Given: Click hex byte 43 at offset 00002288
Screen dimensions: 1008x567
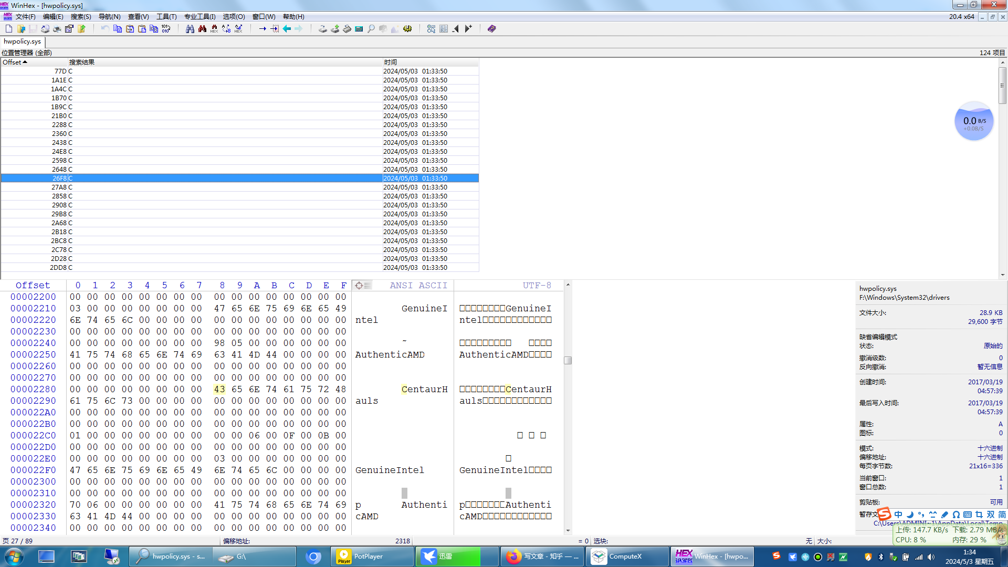Looking at the screenshot, I should pos(219,390).
